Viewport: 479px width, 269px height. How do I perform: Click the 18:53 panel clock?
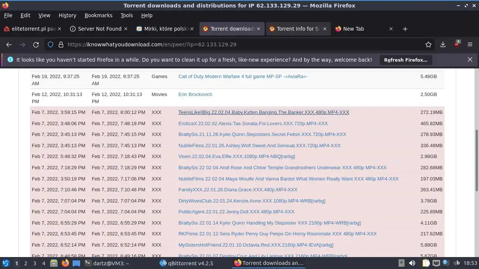pyautogui.click(x=470, y=263)
